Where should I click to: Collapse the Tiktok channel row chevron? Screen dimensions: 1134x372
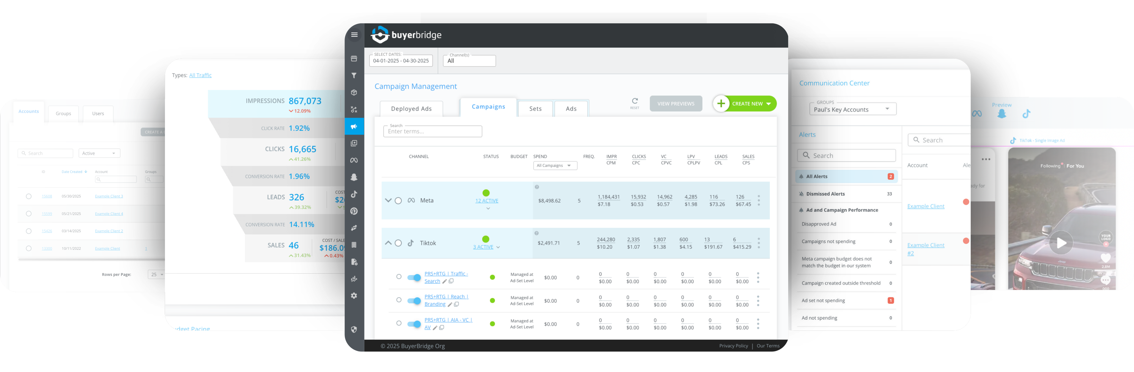tap(388, 243)
